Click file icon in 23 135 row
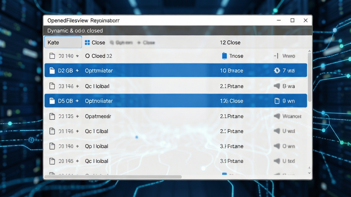Image resolution: width=351 pixels, height=197 pixels. tap(52, 116)
